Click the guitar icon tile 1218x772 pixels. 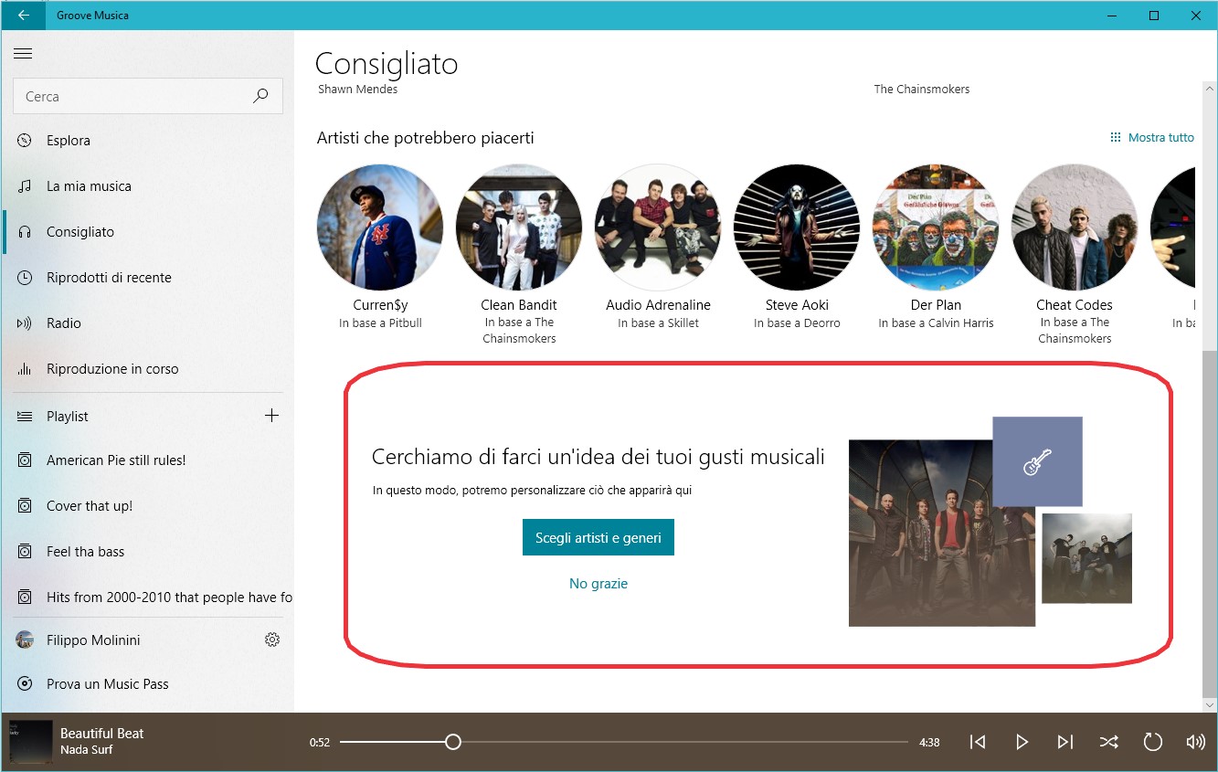[x=1037, y=461]
